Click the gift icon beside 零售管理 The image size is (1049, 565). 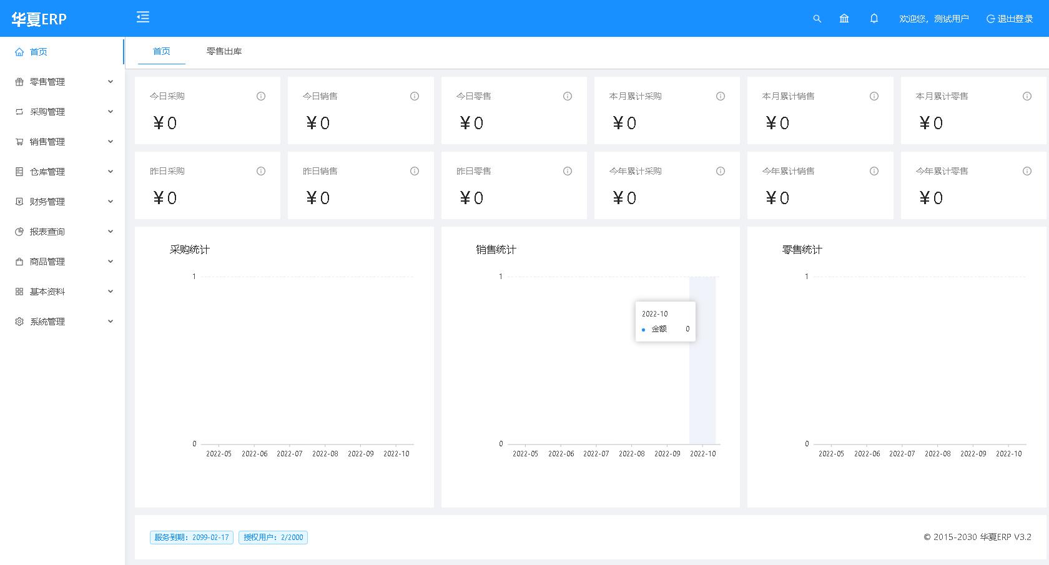coord(19,82)
